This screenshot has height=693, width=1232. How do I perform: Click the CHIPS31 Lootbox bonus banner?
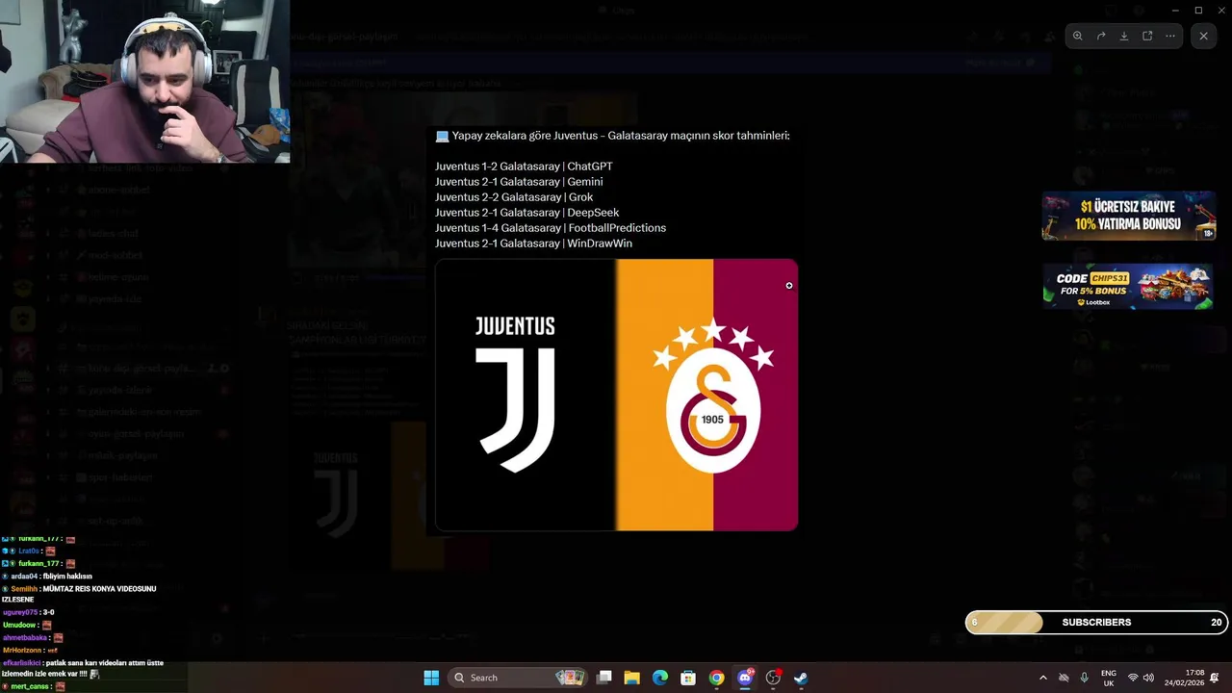click(x=1128, y=287)
